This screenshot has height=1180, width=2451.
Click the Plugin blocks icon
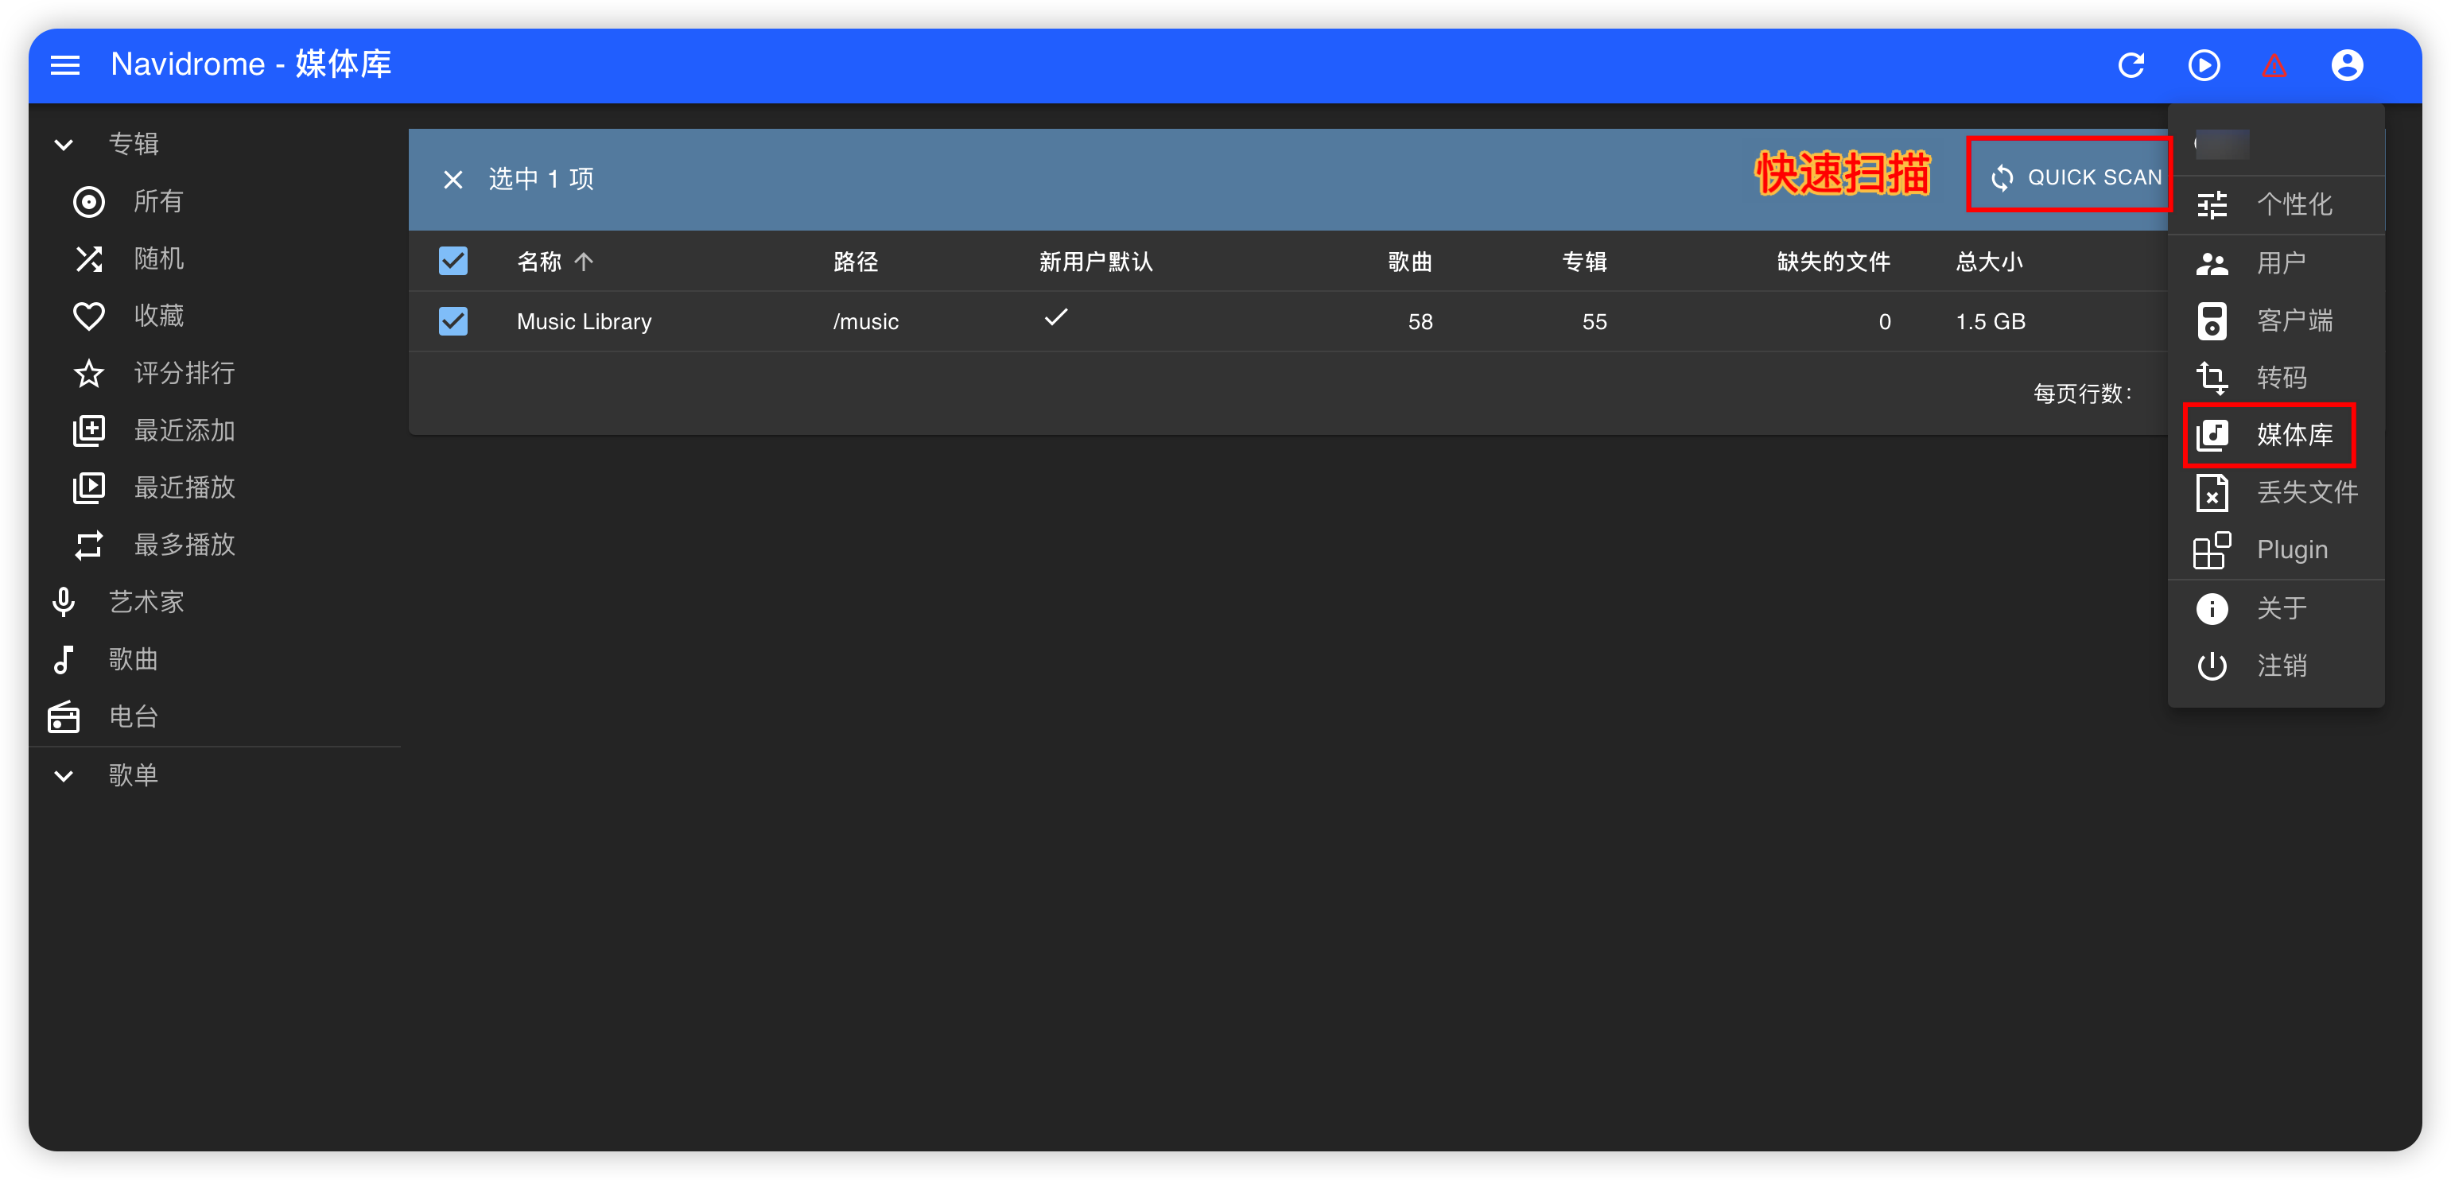(2211, 550)
